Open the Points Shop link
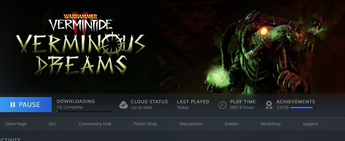The height and width of the screenshot is (141, 345). (x=145, y=124)
